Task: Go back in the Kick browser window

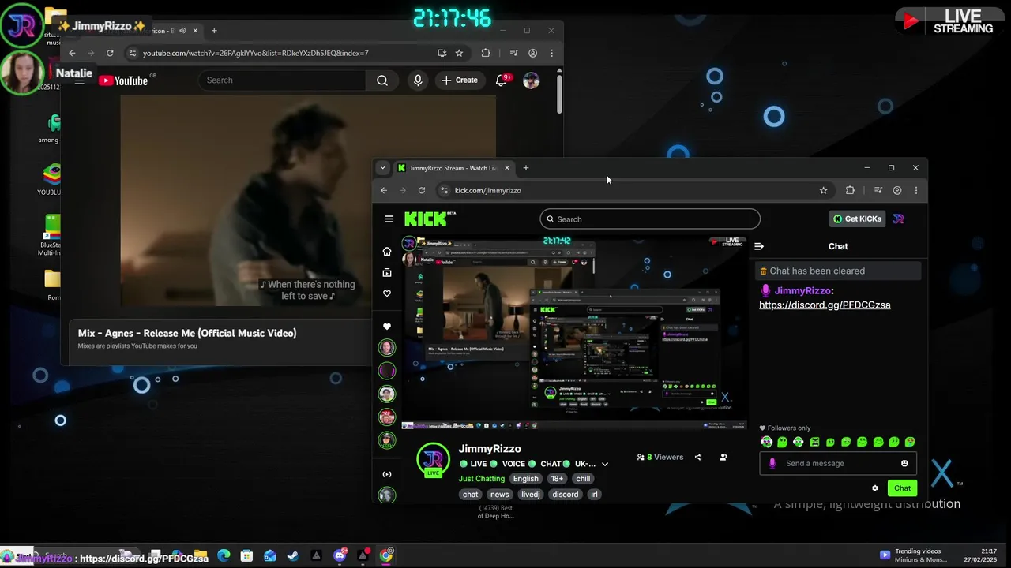Action: (x=384, y=190)
